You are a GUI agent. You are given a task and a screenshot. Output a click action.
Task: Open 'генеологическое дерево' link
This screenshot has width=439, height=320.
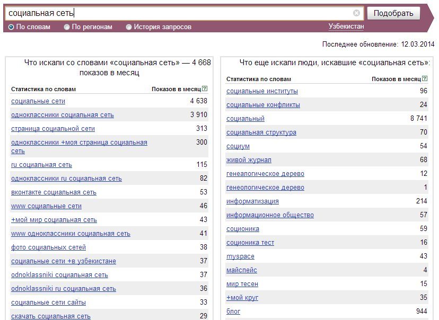point(265,187)
